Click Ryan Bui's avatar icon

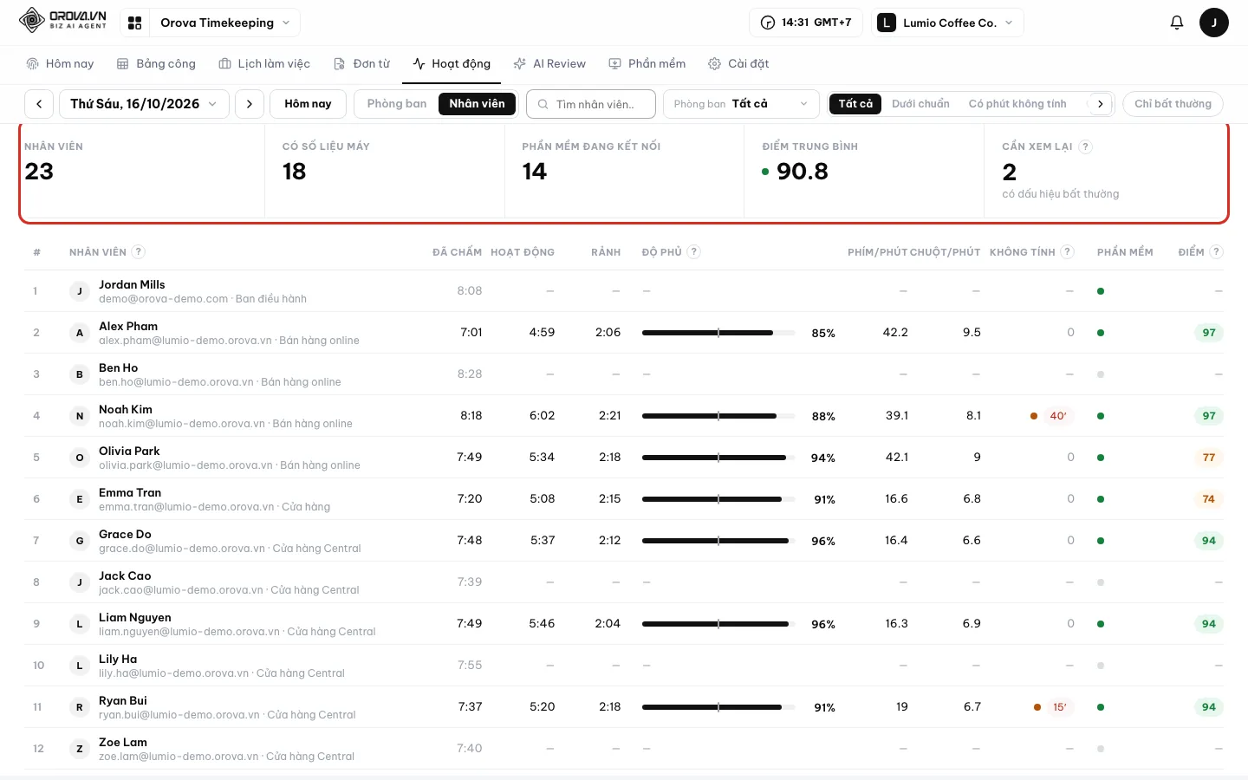coord(80,707)
